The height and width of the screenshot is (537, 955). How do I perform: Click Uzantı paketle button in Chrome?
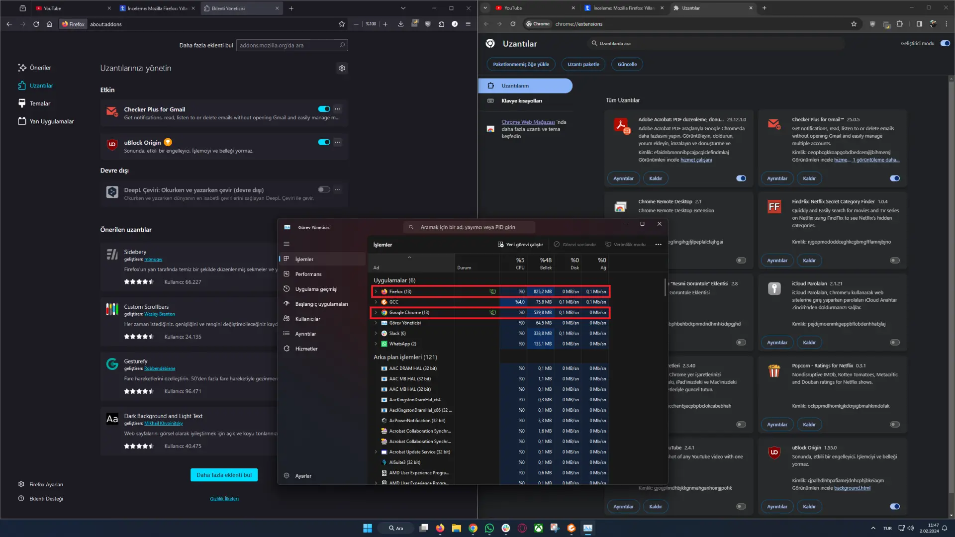583,64
